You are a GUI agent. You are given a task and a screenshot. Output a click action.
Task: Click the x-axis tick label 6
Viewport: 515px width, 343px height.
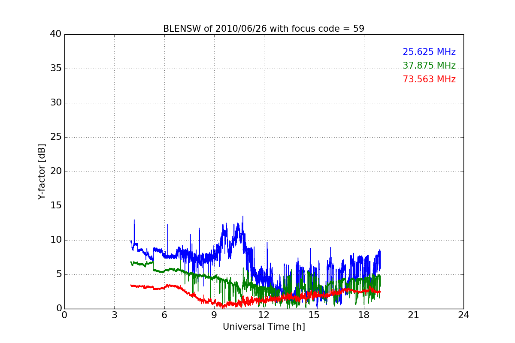coord(164,315)
